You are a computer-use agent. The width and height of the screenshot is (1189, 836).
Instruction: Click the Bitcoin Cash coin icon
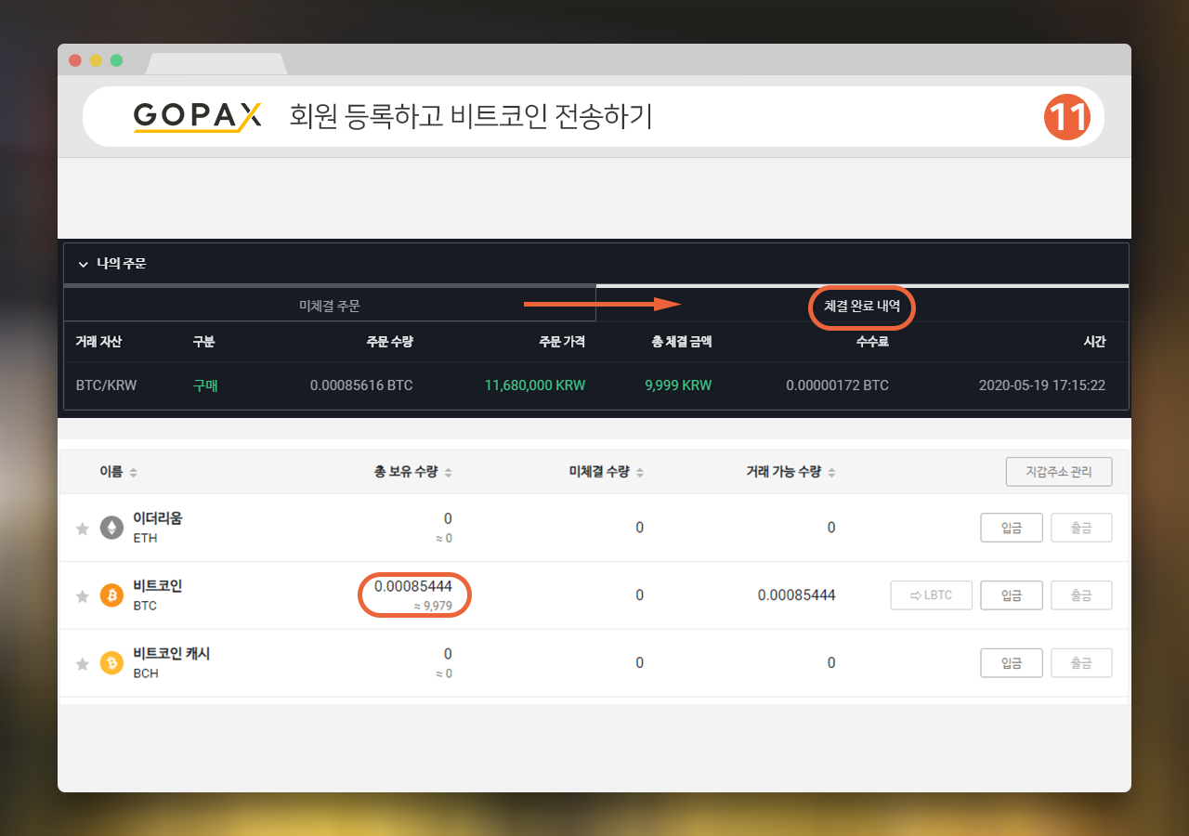(111, 662)
